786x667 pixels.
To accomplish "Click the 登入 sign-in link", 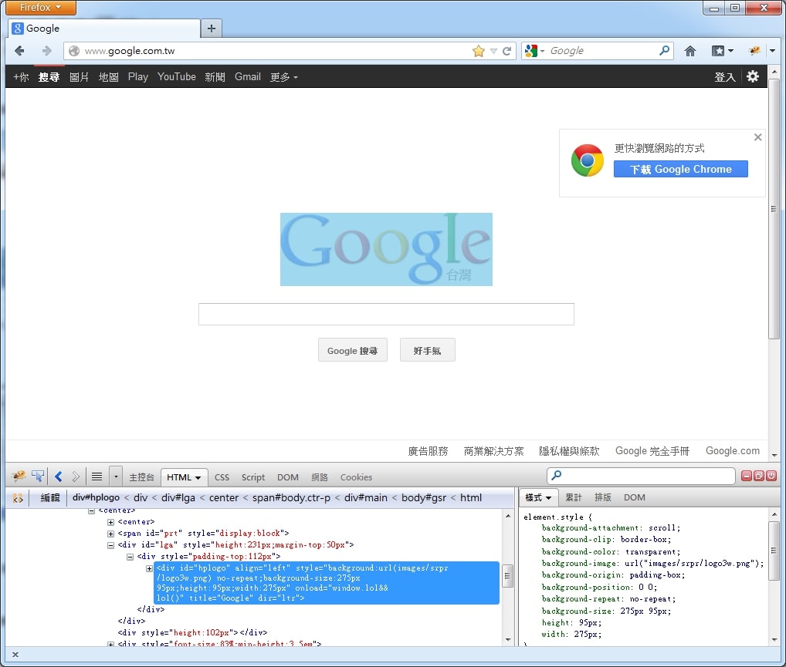I will 725,77.
